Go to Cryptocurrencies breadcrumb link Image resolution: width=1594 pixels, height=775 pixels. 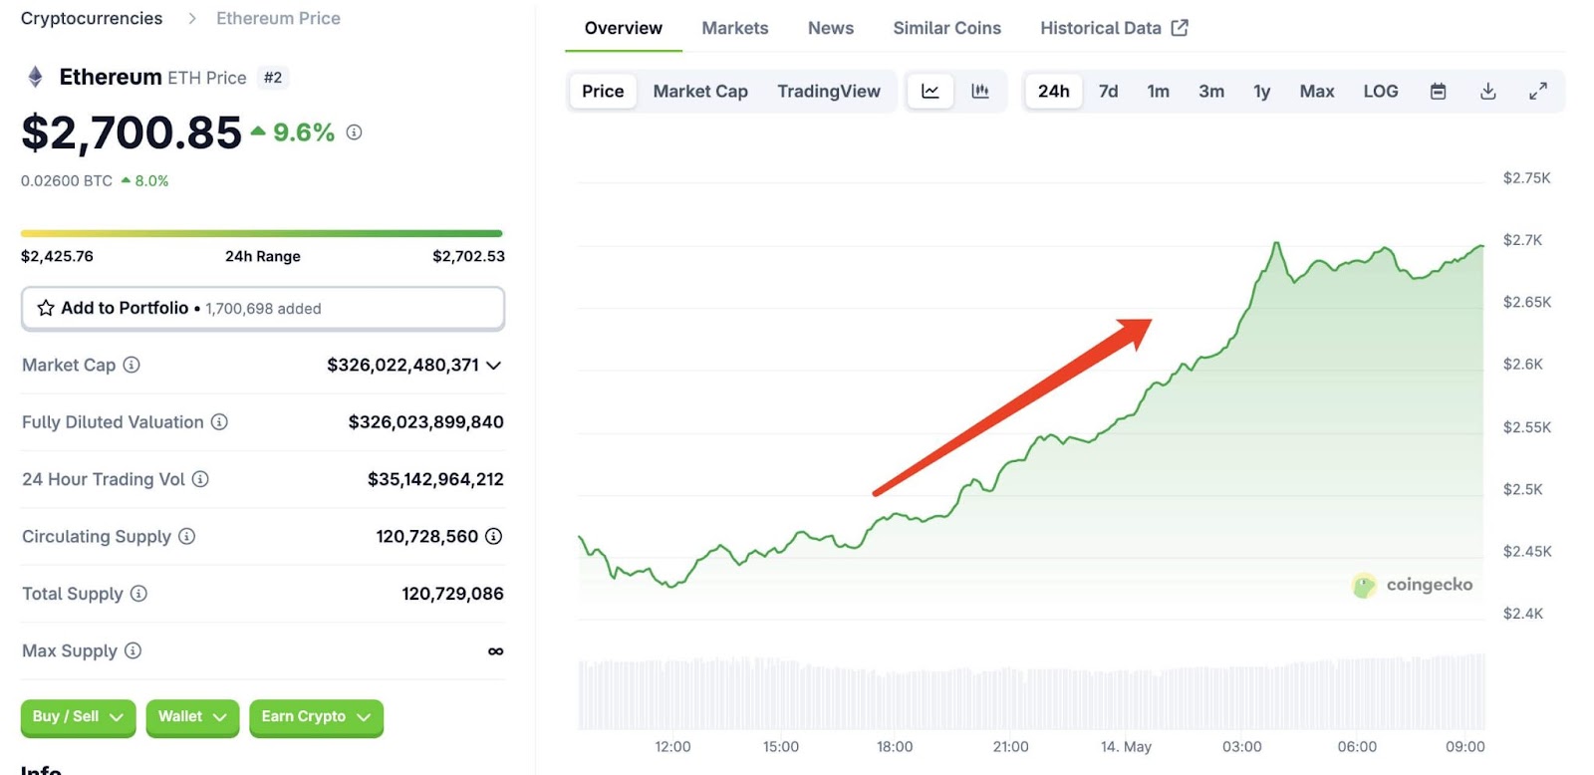pyautogui.click(x=92, y=18)
